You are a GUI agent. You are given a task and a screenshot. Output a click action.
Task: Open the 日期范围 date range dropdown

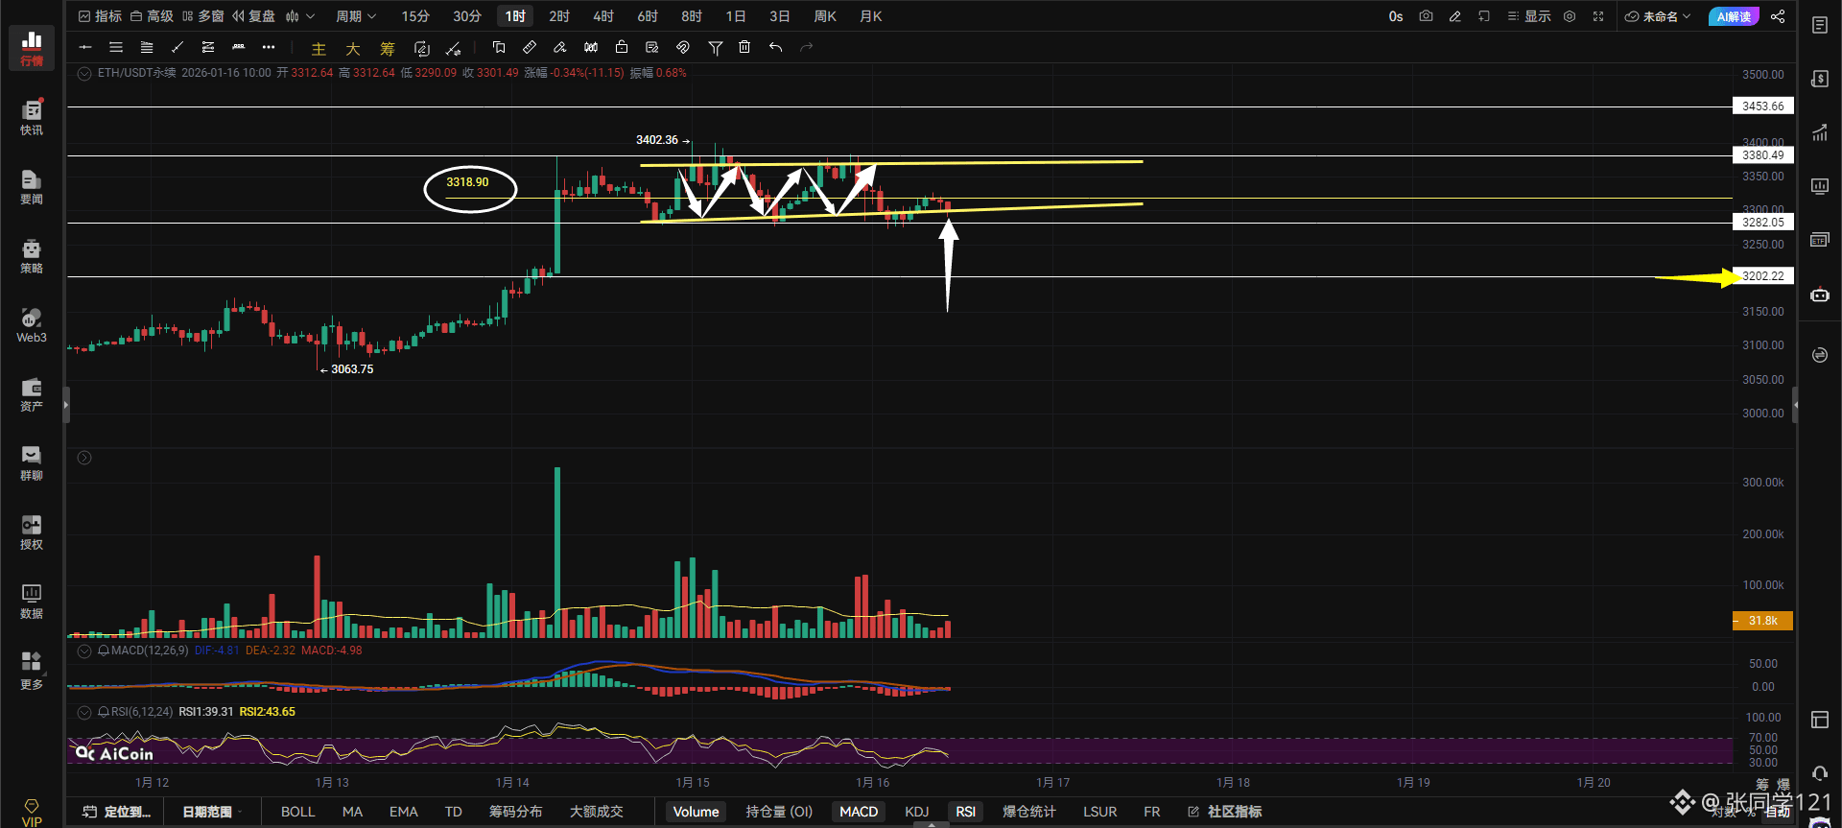coord(210,812)
